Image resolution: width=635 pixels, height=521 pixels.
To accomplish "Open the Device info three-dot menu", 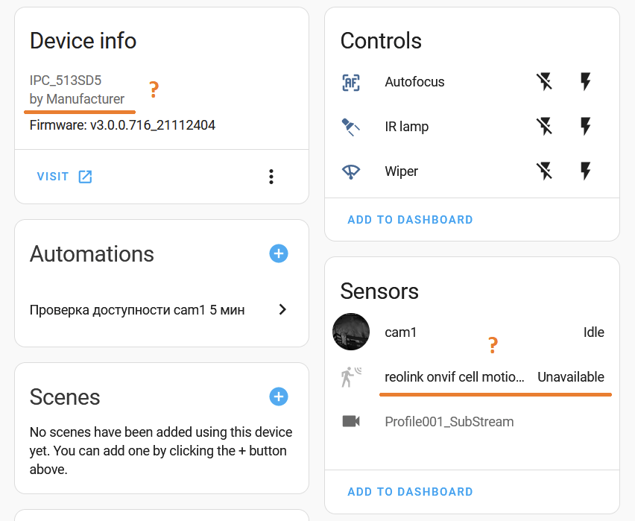I will pos(271,177).
